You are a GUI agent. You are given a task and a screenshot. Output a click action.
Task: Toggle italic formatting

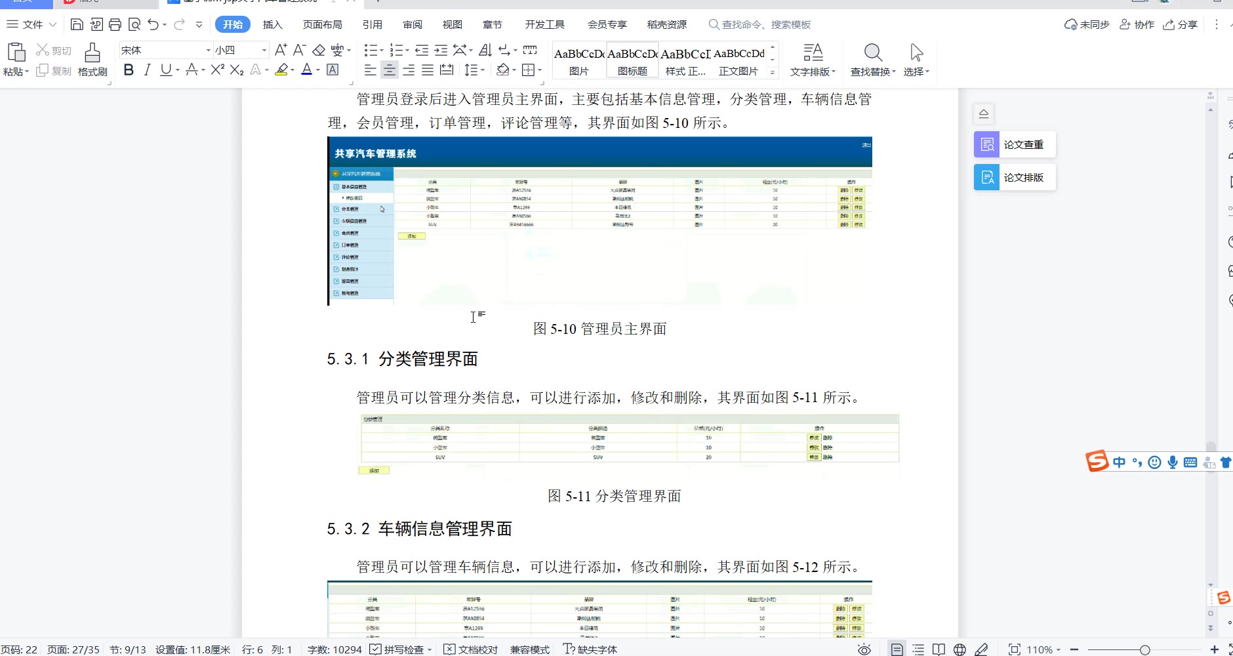[147, 70]
